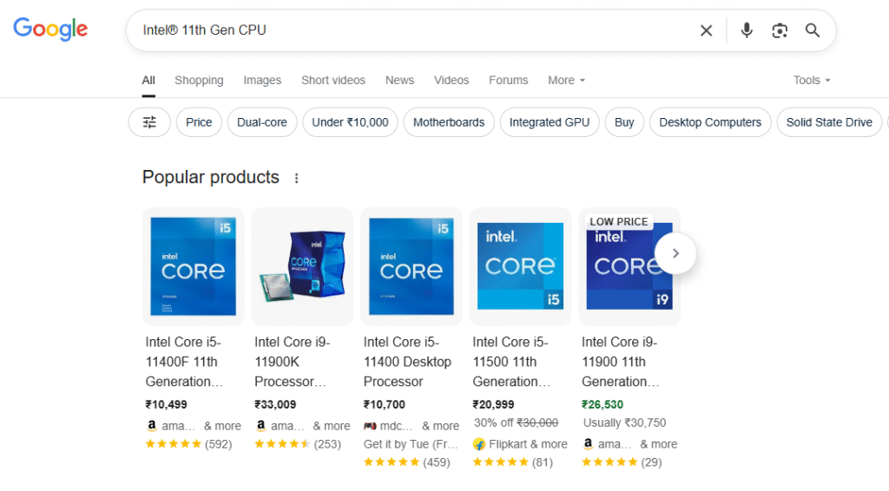Open the Price filter chip

tap(199, 122)
